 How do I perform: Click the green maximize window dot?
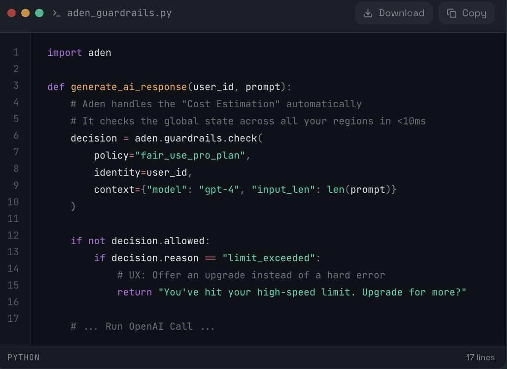39,13
